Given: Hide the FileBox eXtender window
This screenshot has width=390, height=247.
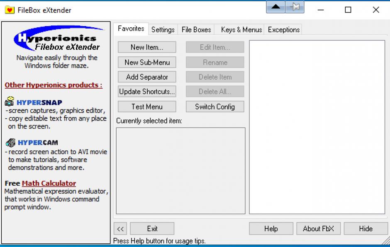Looking at the screenshot, I should [x=366, y=229].
